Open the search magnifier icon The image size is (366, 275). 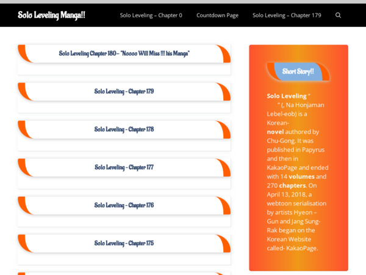[x=338, y=15]
